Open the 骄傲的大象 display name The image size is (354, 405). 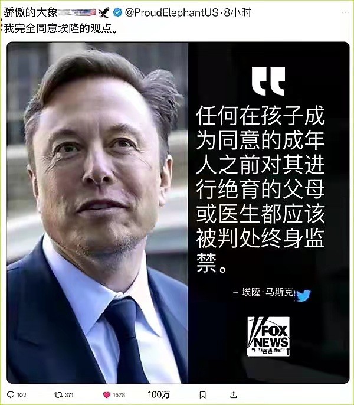[31, 12]
